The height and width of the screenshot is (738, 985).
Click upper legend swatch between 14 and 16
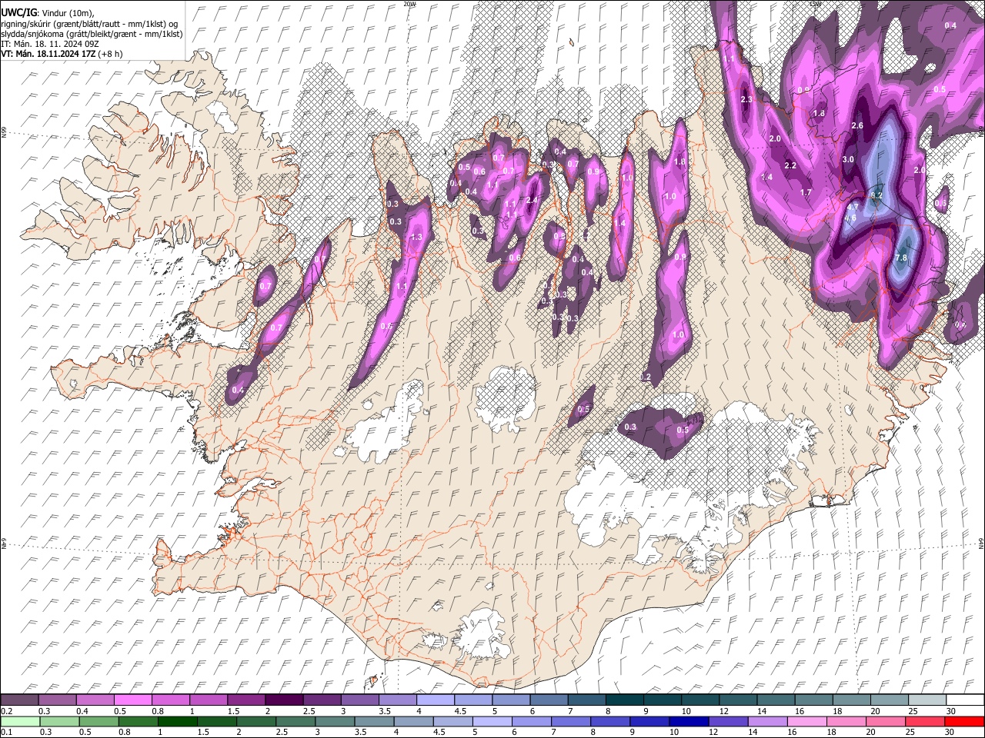776,700
